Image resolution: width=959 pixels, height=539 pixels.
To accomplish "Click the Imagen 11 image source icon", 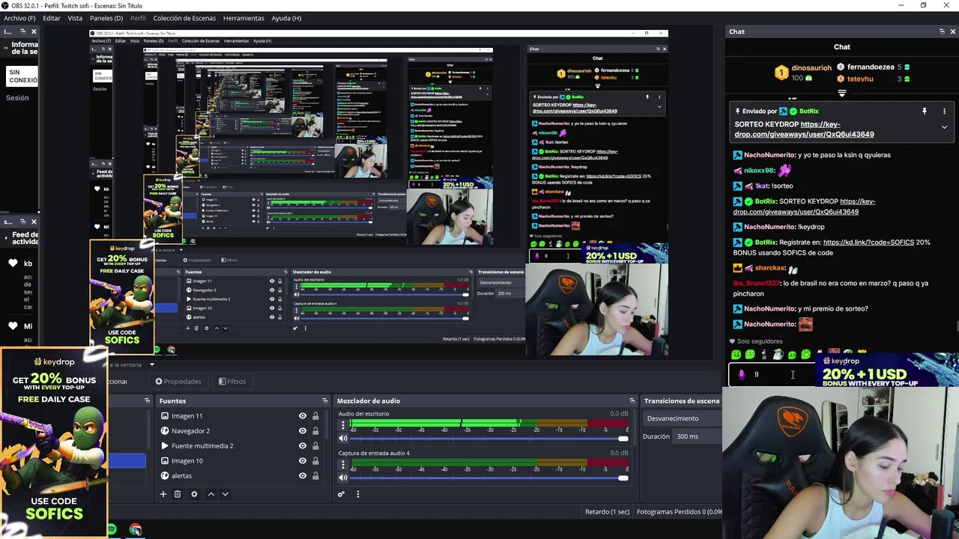I will (165, 415).
